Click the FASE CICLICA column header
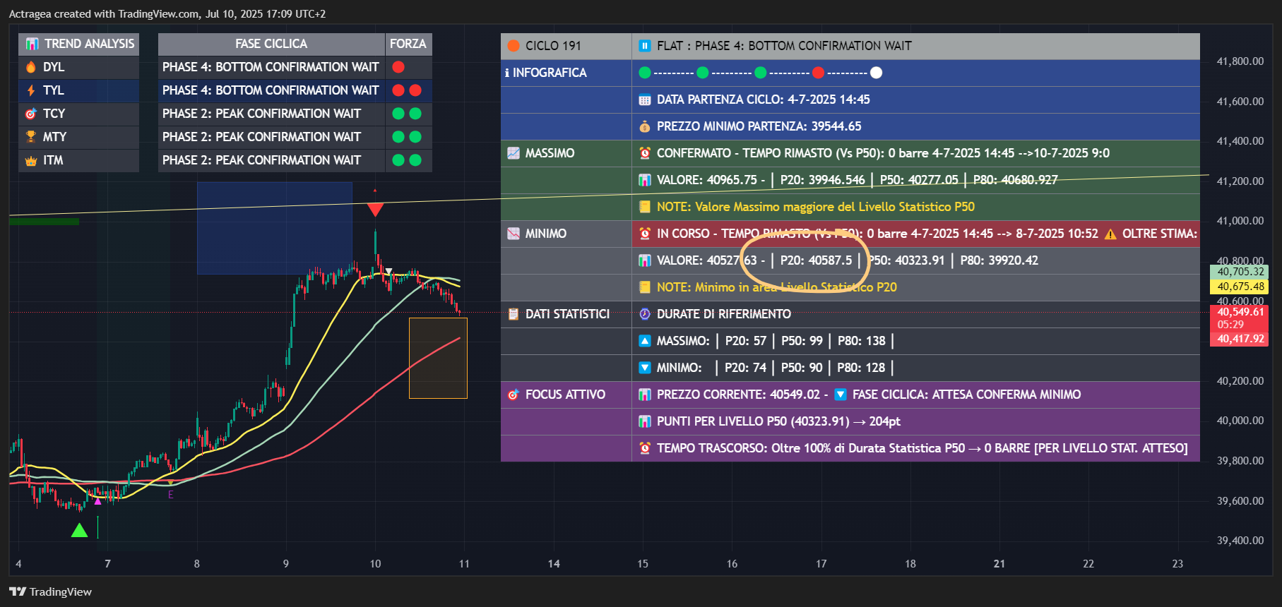 271,44
